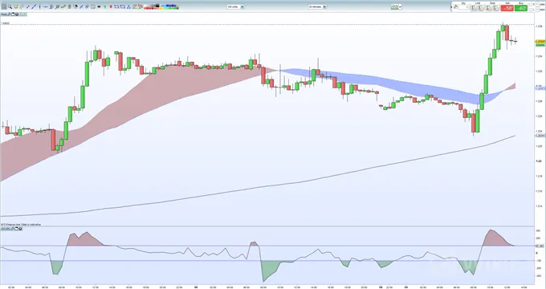Open trading panel wrench settings
Screen dimensions: 546x289
[455, 6]
